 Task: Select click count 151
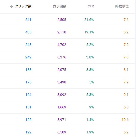(28, 107)
